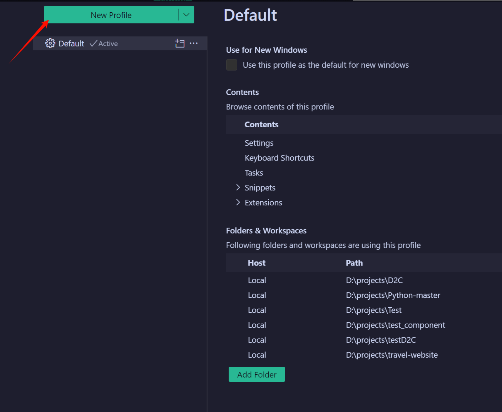Open the more actions ellipsis for the Default profile
This screenshot has width=502, height=412.
194,43
